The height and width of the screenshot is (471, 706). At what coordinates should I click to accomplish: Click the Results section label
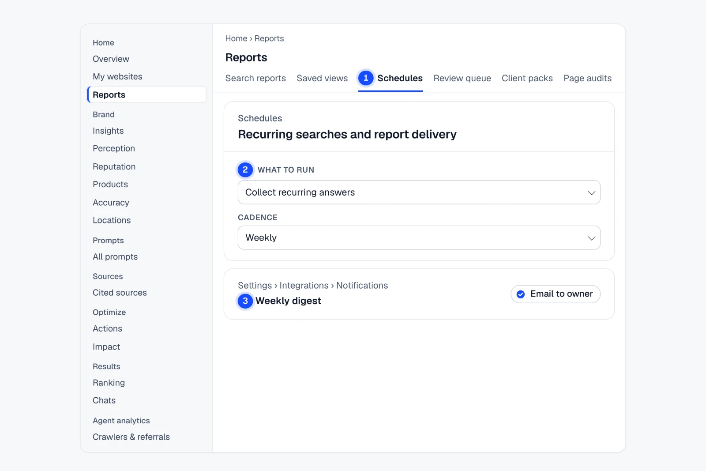106,366
